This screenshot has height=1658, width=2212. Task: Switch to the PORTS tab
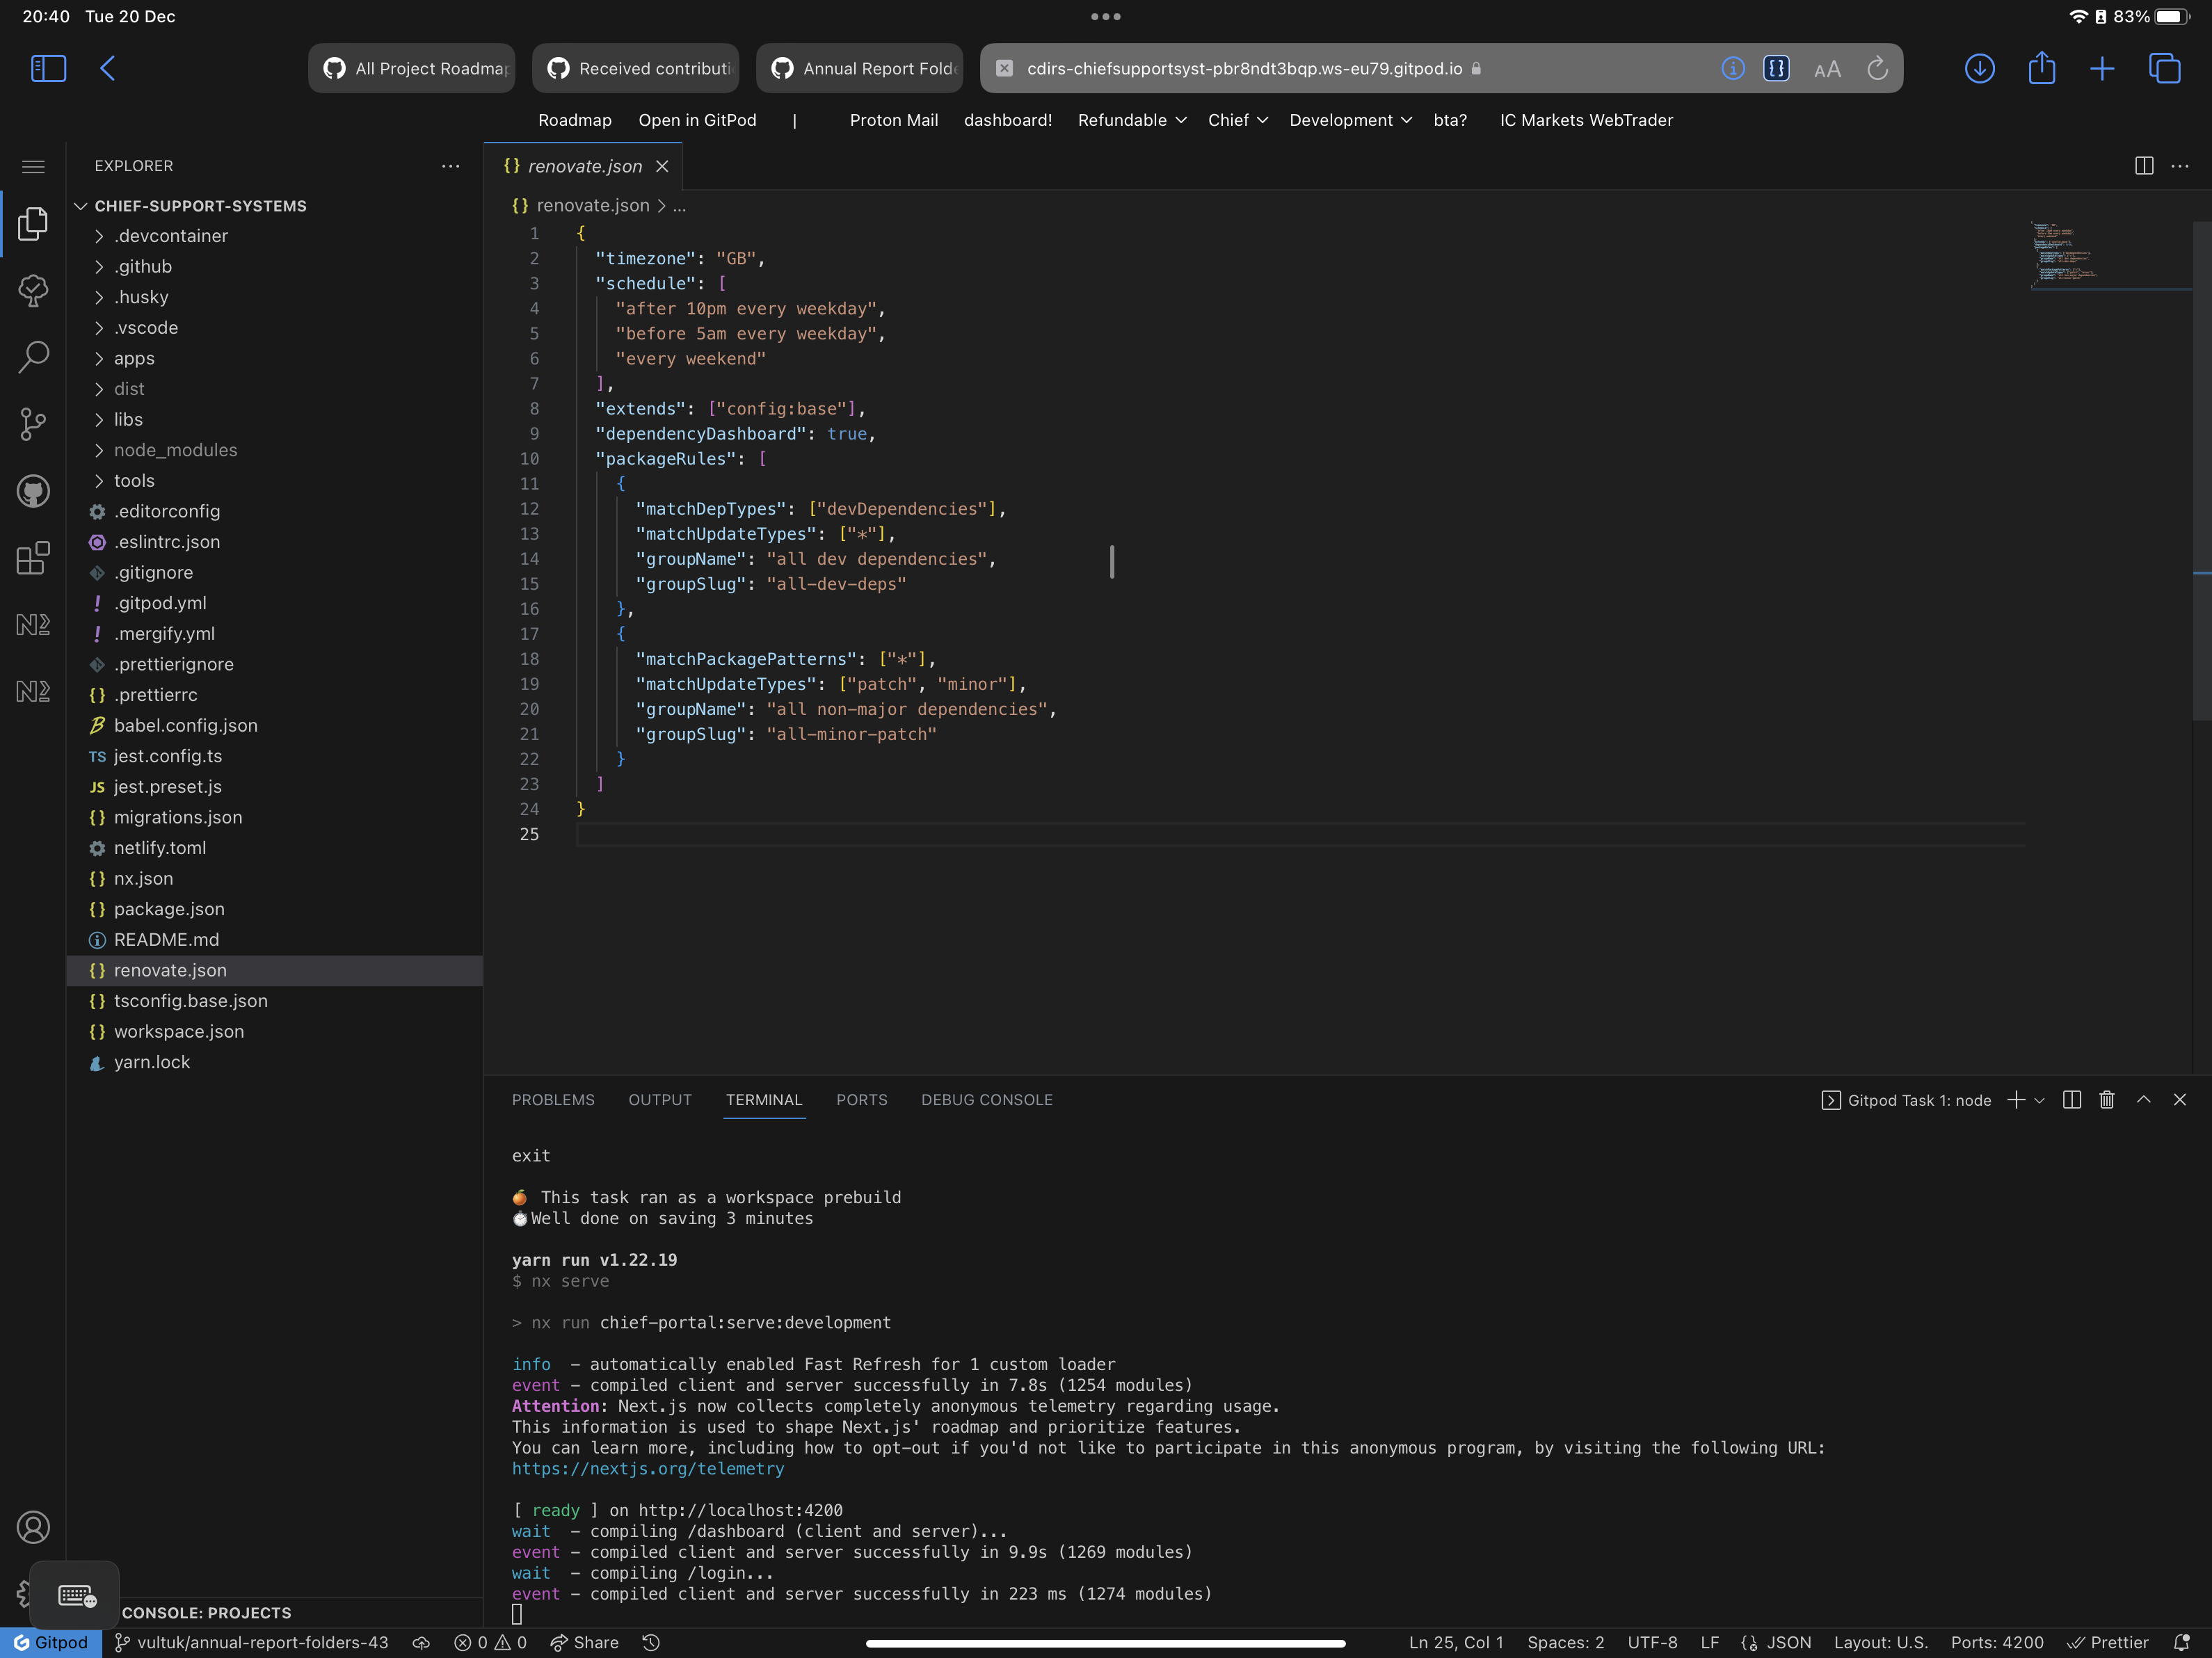click(x=861, y=1100)
